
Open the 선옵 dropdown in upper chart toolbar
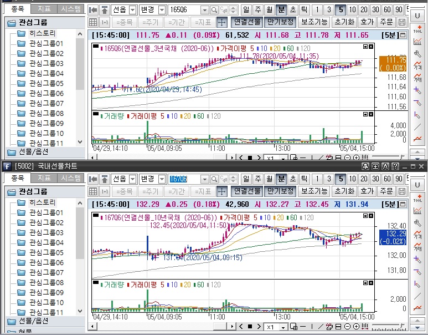click(133, 10)
